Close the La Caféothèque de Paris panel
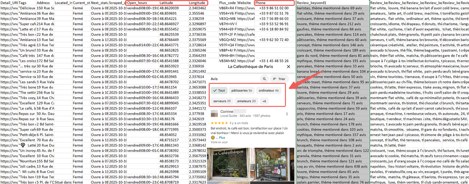This screenshot has width=469, height=184. pos(288,67)
